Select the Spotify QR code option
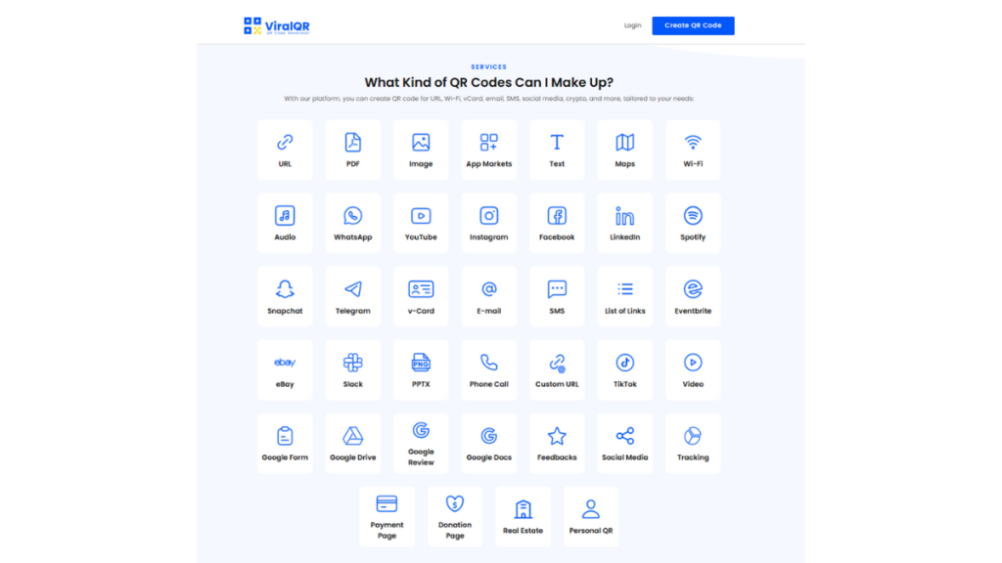The width and height of the screenshot is (1002, 563). (693, 224)
